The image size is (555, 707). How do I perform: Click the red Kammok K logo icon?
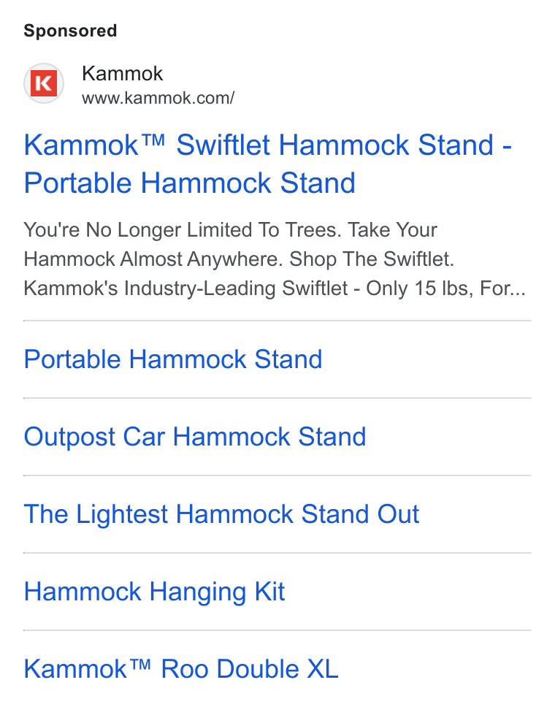coord(44,83)
